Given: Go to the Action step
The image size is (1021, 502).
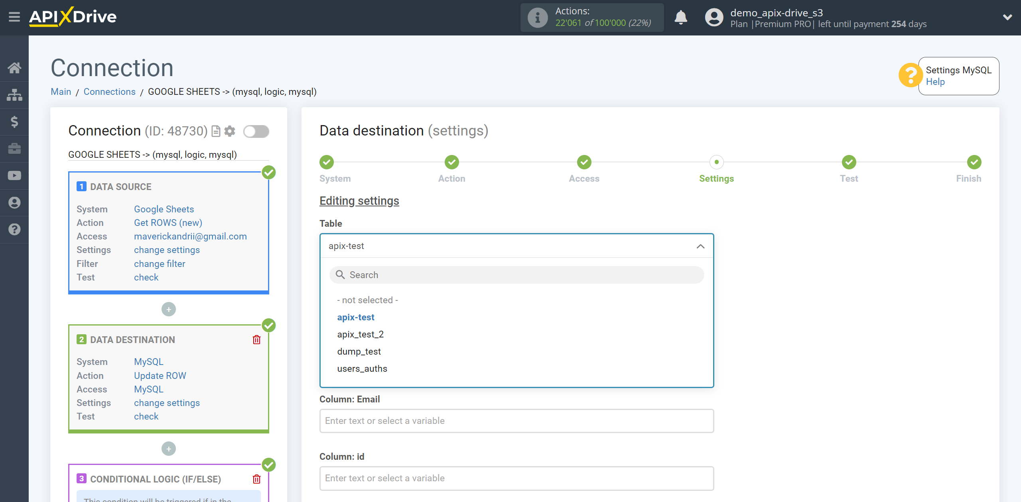Looking at the screenshot, I should (x=451, y=162).
